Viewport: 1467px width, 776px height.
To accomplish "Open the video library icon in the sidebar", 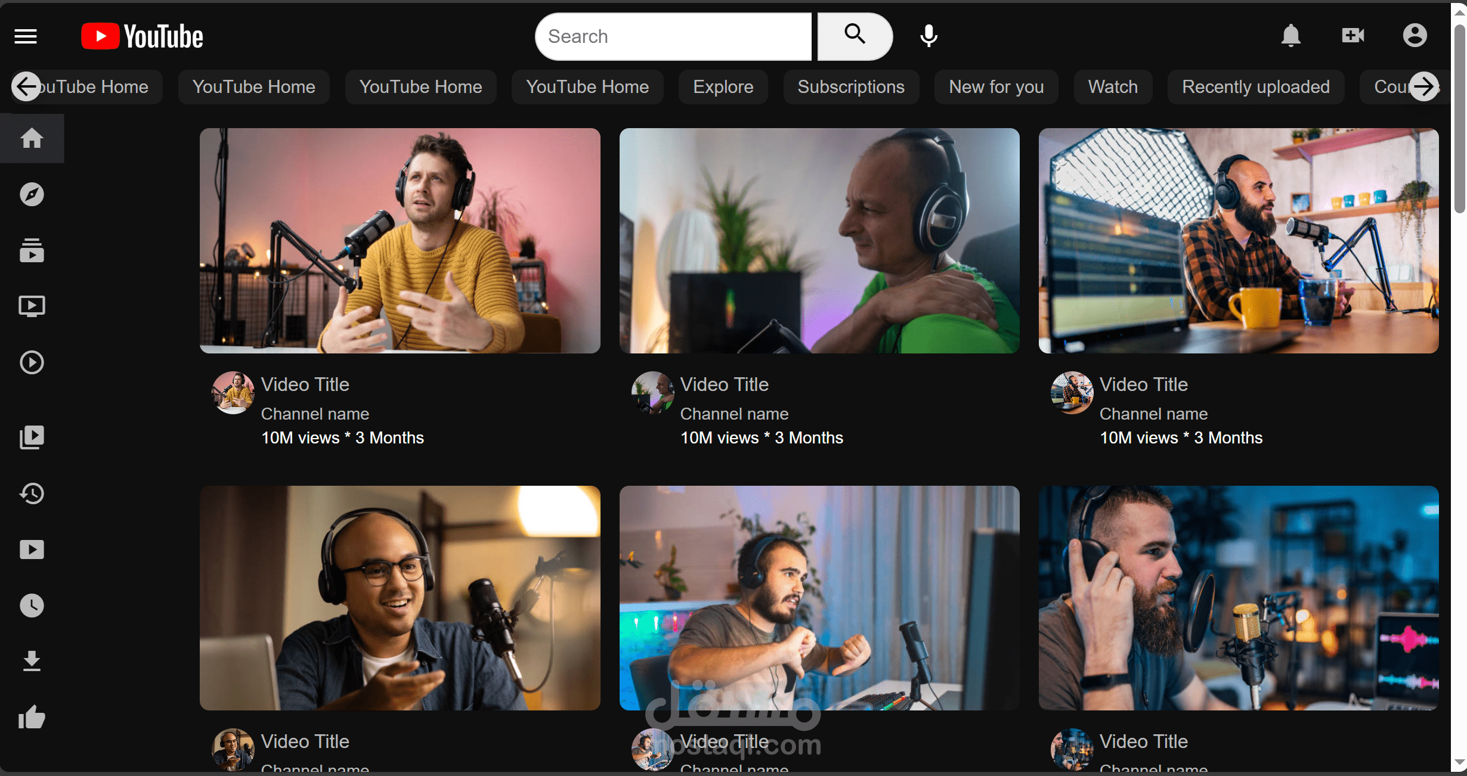I will coord(32,437).
